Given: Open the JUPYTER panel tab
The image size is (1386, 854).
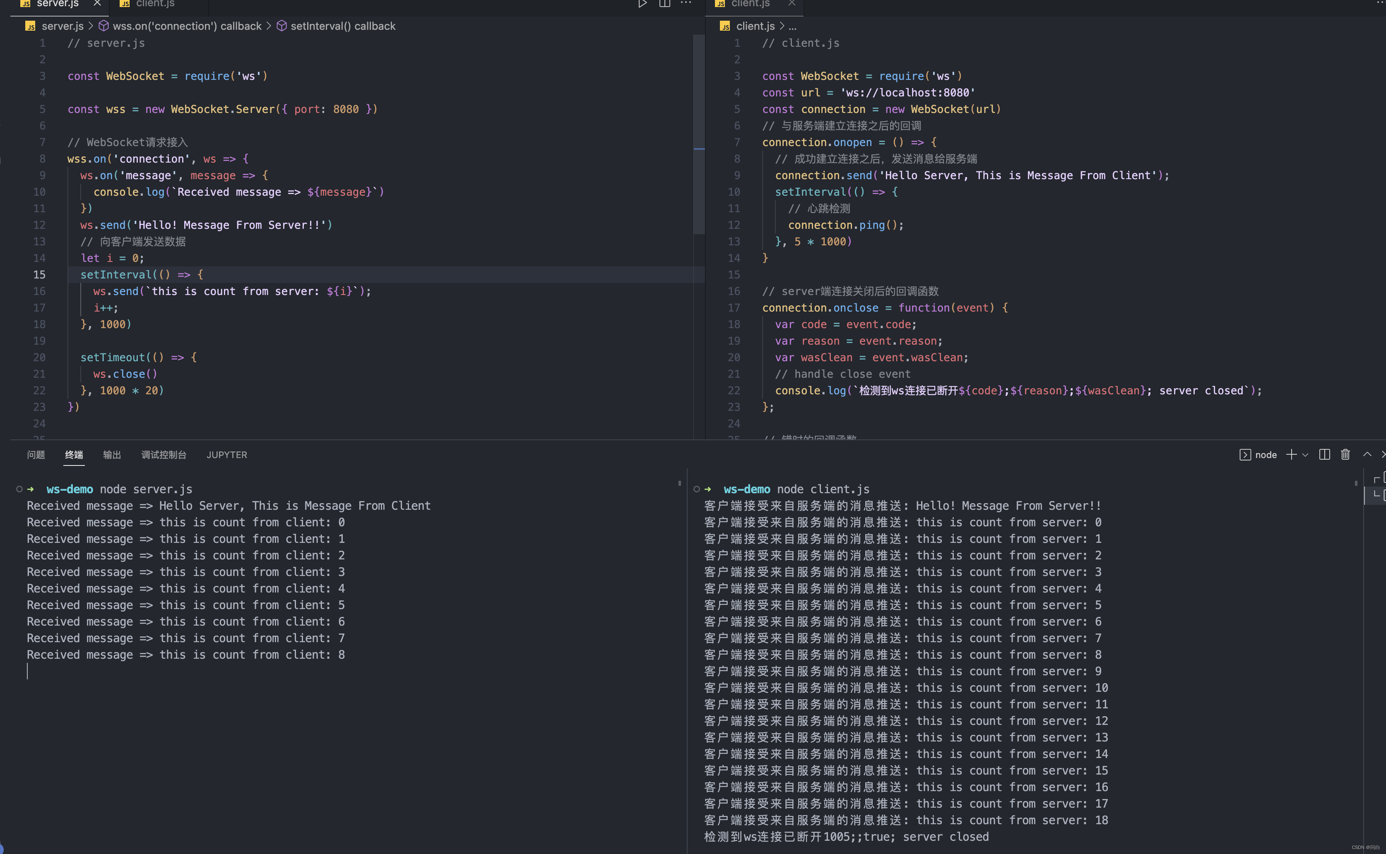Looking at the screenshot, I should point(226,455).
